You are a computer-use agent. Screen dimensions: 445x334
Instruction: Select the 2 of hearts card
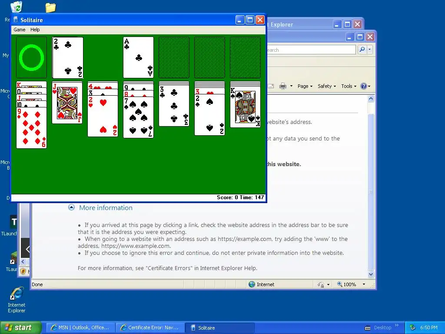click(103, 116)
